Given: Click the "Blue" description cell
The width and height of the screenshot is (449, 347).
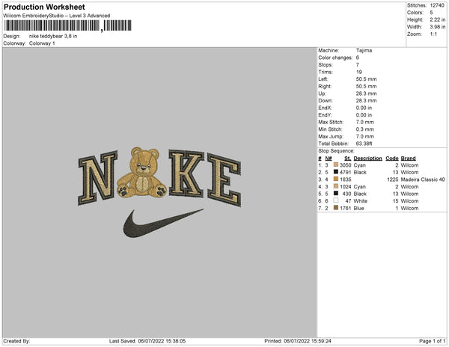Looking at the screenshot, I should tap(358, 208).
